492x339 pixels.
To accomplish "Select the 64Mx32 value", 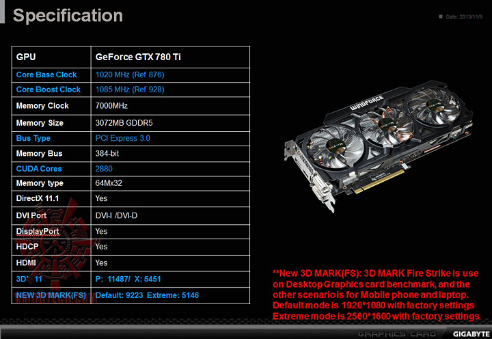I will pyautogui.click(x=109, y=183).
